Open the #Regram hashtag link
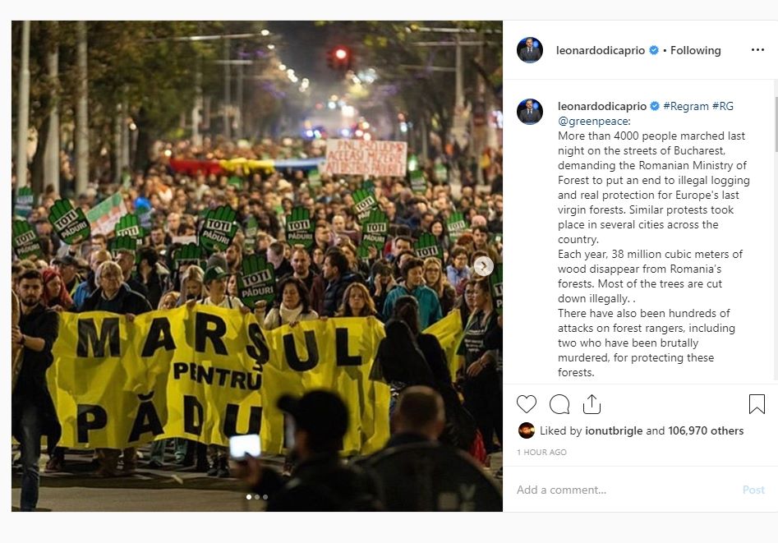The image size is (778, 543). click(686, 106)
